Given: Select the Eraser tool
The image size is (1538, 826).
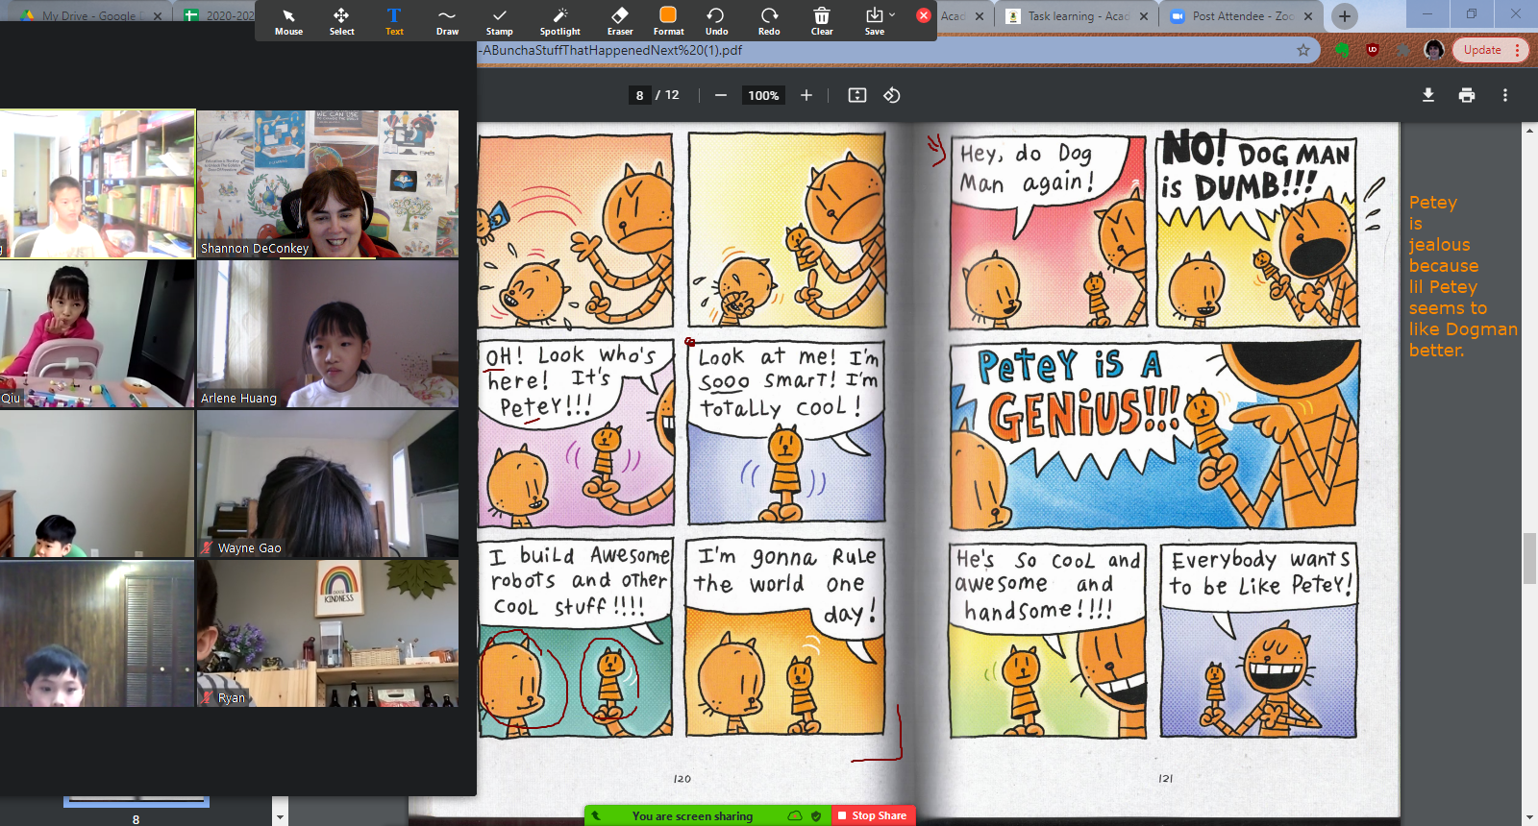Looking at the screenshot, I should tap(620, 21).
